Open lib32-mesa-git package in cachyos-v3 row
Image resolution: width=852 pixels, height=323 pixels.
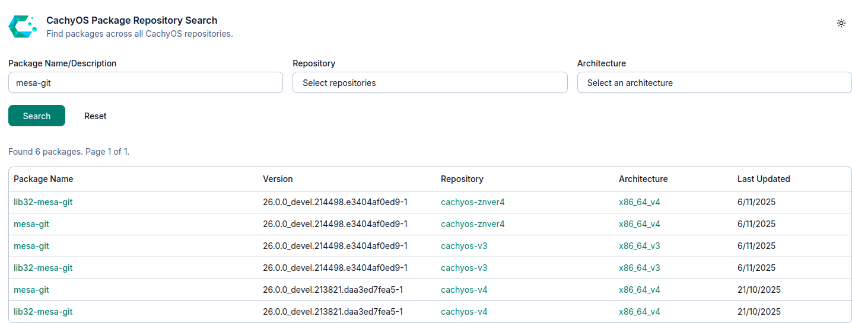[43, 268]
